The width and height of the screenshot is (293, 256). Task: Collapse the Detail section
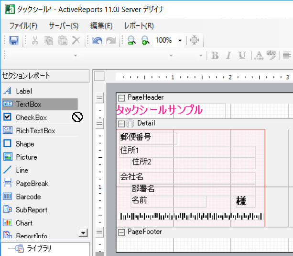[x=121, y=123]
